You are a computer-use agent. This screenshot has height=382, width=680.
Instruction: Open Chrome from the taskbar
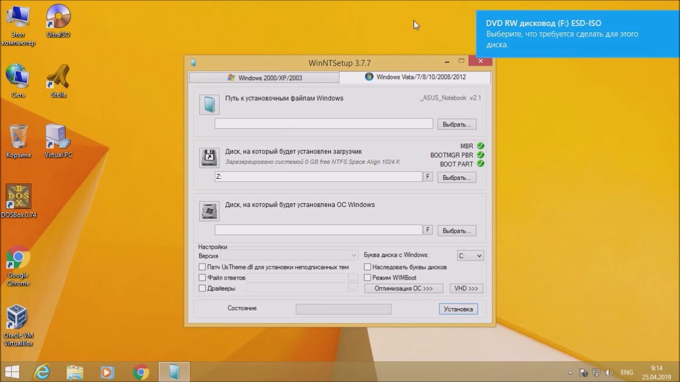[141, 372]
